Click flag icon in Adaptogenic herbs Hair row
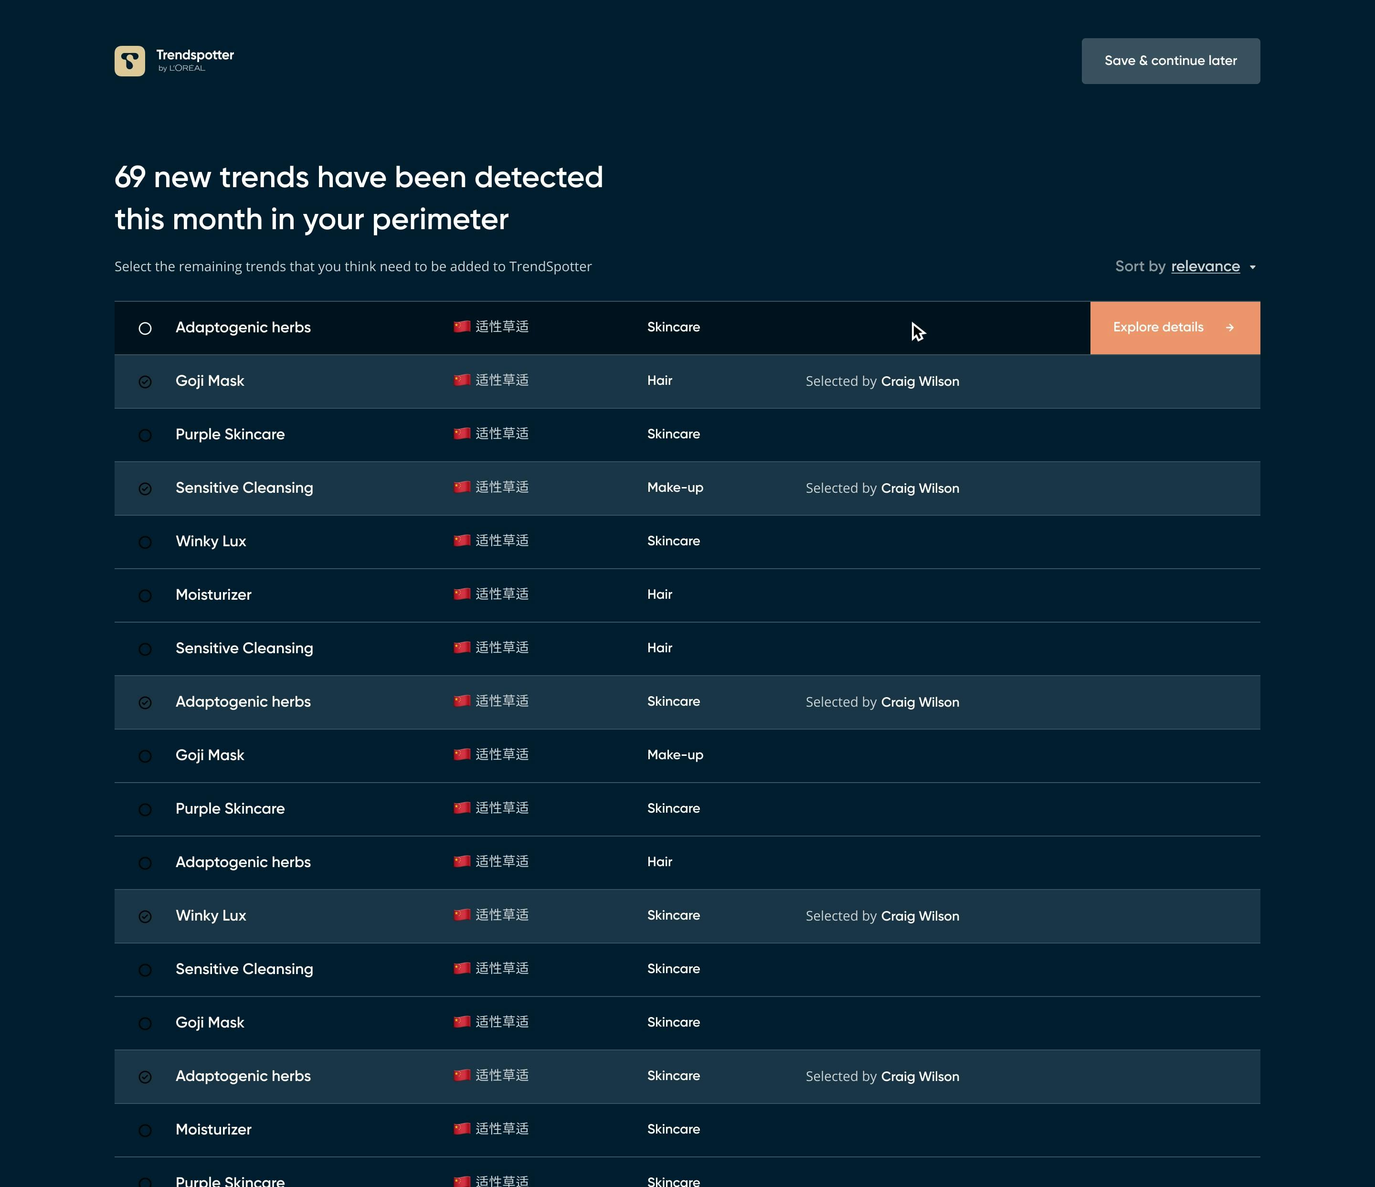The width and height of the screenshot is (1375, 1187). pos(462,861)
